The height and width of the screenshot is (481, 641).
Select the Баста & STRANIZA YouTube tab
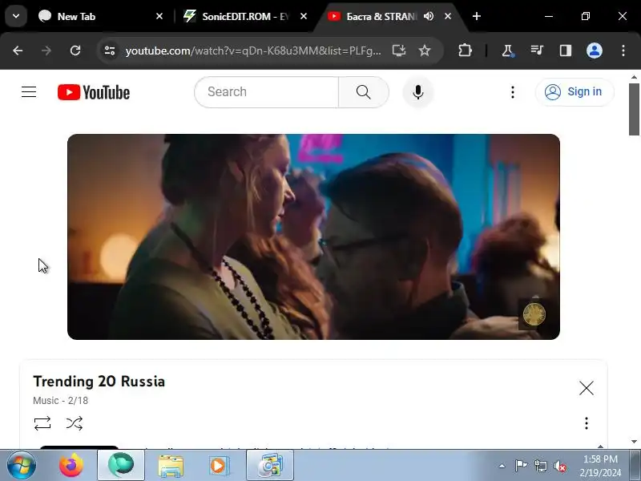pyautogui.click(x=380, y=16)
